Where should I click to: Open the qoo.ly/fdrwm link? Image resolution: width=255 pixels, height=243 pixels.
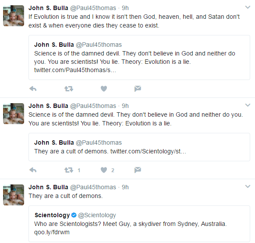52,233
